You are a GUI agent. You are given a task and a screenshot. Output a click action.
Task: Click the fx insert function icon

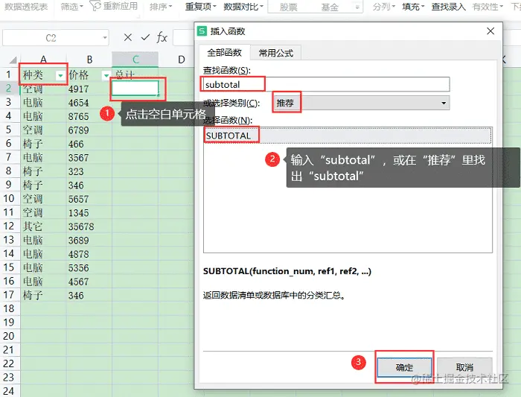click(x=162, y=37)
